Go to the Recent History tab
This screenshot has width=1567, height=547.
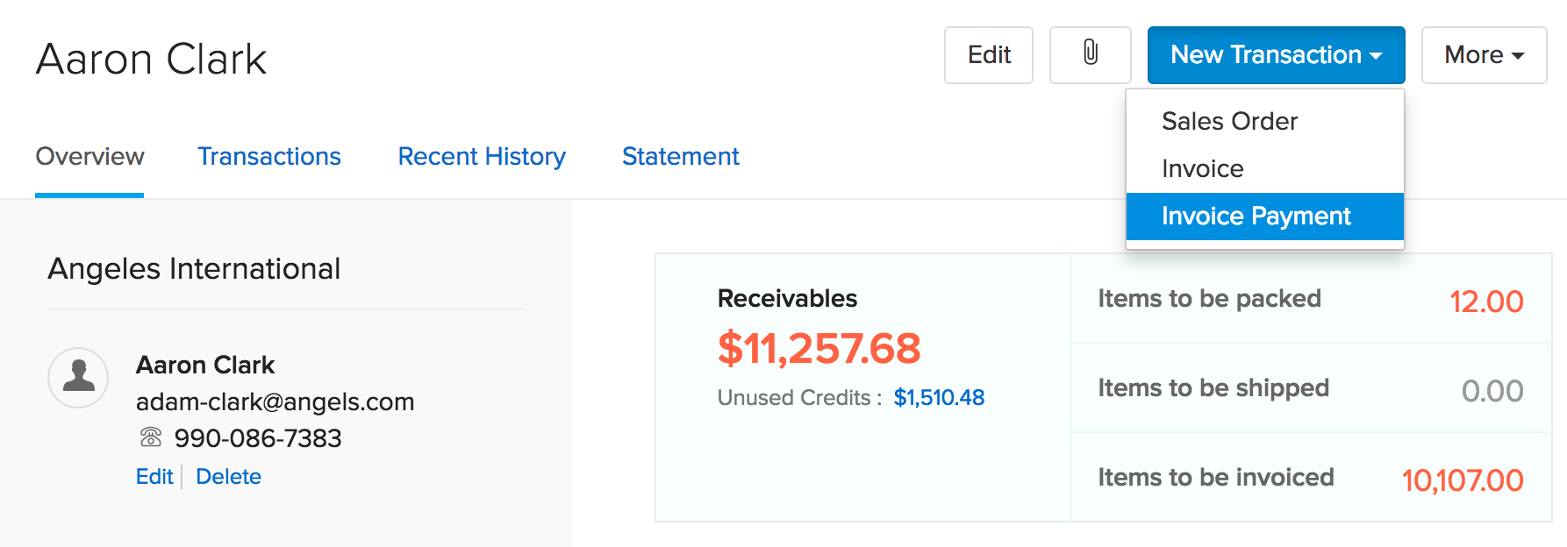(x=482, y=156)
